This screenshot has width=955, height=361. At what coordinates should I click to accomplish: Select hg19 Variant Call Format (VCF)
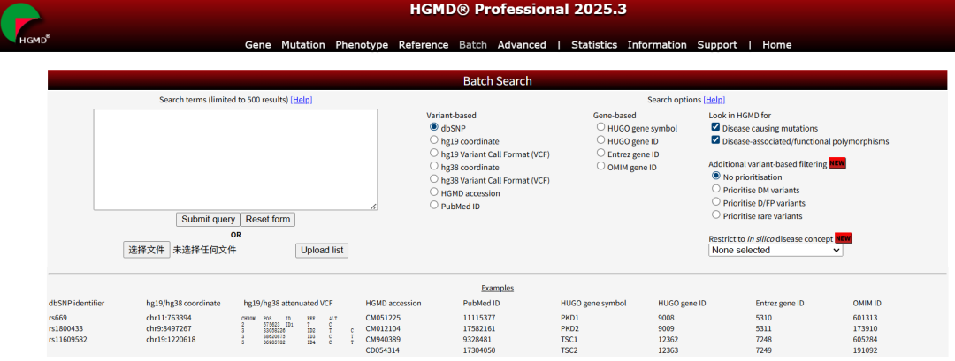(433, 154)
